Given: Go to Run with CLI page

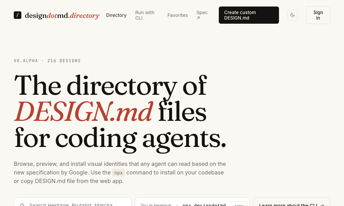Looking at the screenshot, I should tap(145, 15).
